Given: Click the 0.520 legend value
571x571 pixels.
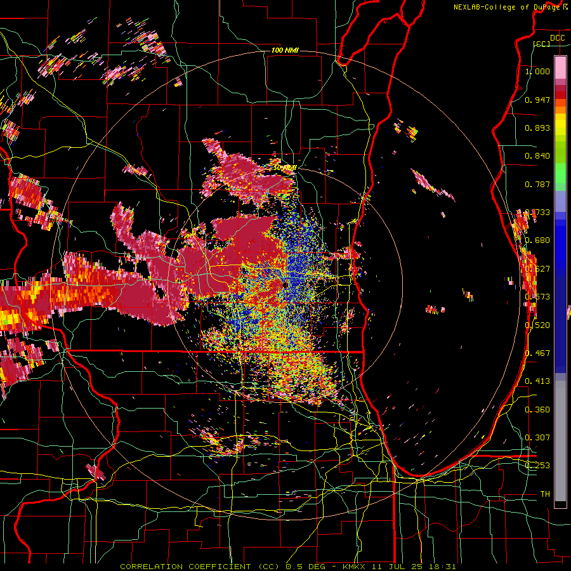Looking at the screenshot, I should (537, 325).
